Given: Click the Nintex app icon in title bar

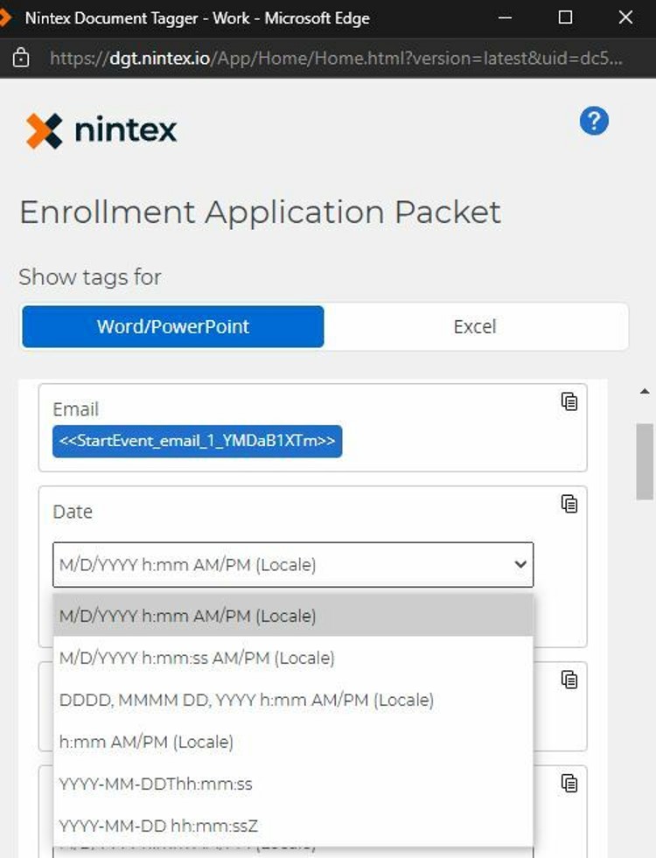Looking at the screenshot, I should pos(5,17).
